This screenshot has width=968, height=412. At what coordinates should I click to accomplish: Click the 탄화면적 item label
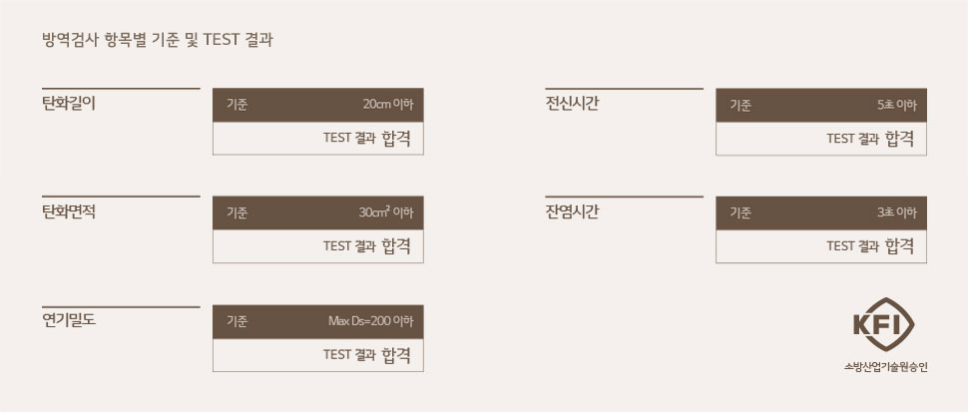(69, 211)
